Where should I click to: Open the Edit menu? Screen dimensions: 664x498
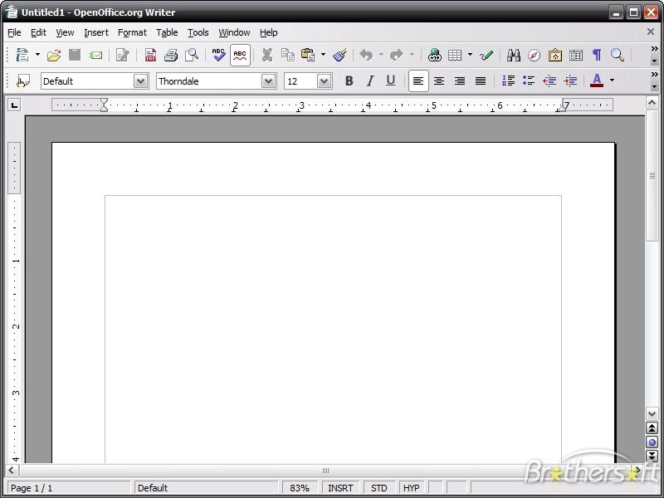(38, 32)
